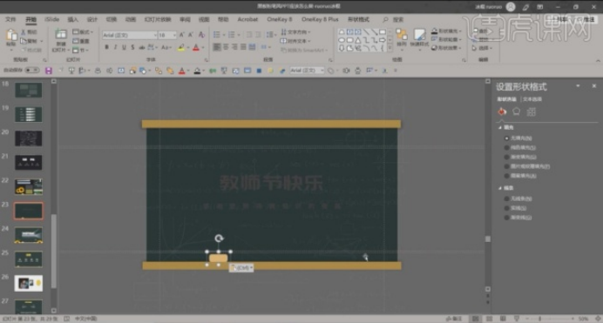Screen dimensions: 603x323
Task: Switch to Text Options in format pane
Action: tap(532, 99)
